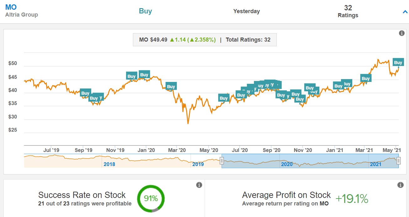409x217 pixels.
Task: Click the Average Profit on Stock heading
Action: tap(286, 195)
